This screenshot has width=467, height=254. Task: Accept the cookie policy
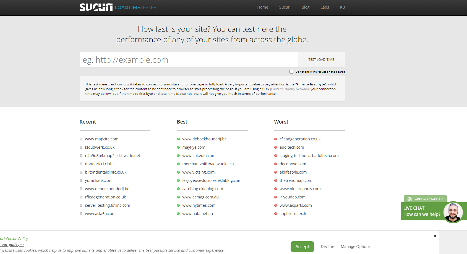point(302,247)
